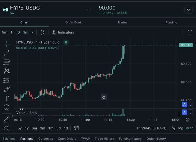Switch to the 5m interval
This screenshot has width=196, height=142.
pos(5,32)
